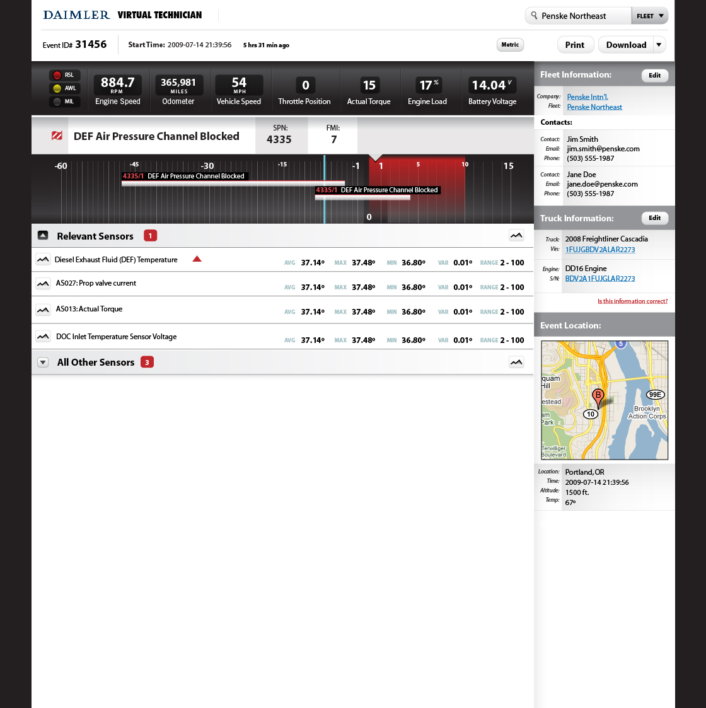Screen dimensions: 706x708
Task: Click the search magnifier icon
Action: coord(534,15)
